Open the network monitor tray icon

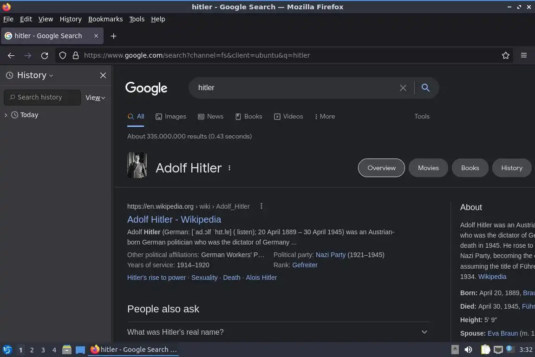(x=498, y=350)
